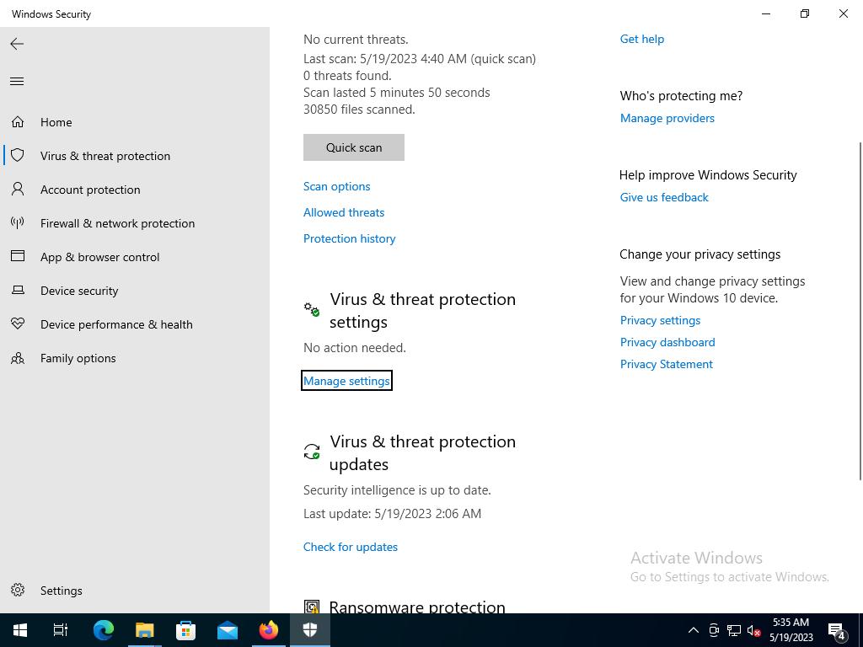863x647 pixels.
Task: Go to App & browser control
Action: tap(99, 257)
